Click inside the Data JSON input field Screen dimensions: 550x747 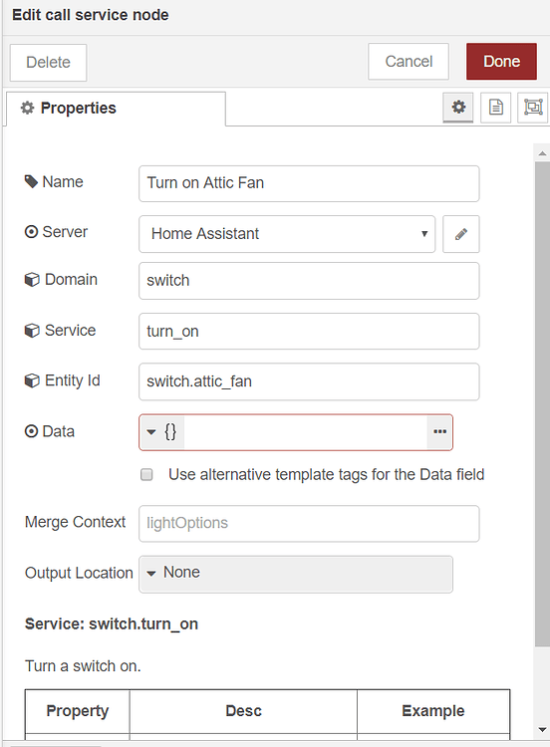tap(305, 431)
